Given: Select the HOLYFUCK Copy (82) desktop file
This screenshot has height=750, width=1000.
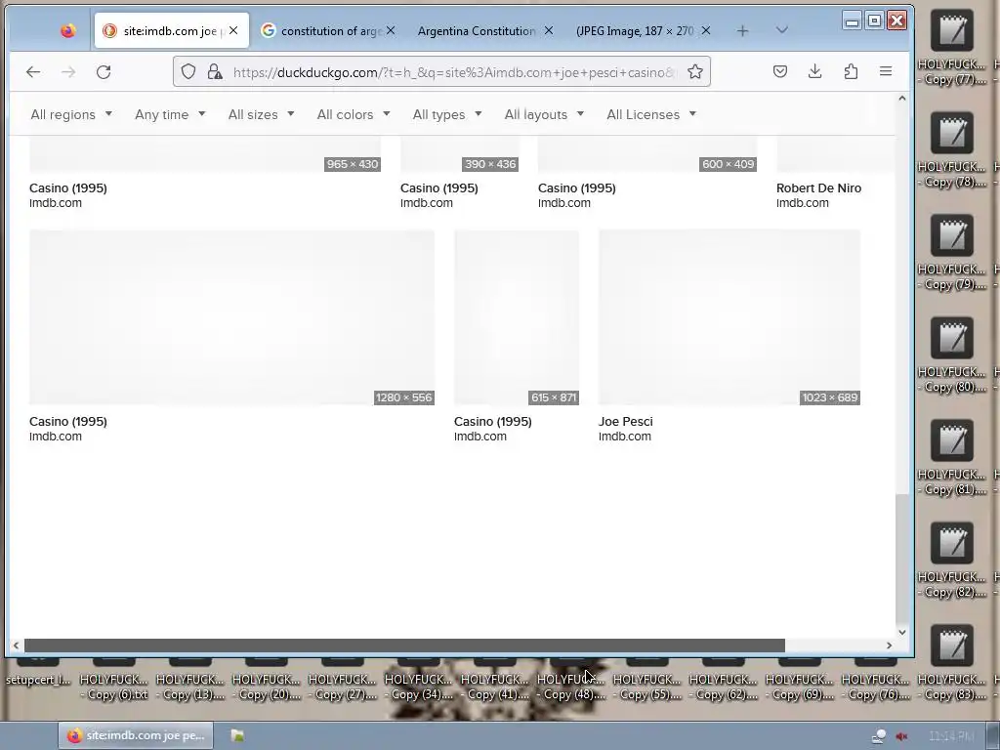Looking at the screenshot, I should pos(951,561).
